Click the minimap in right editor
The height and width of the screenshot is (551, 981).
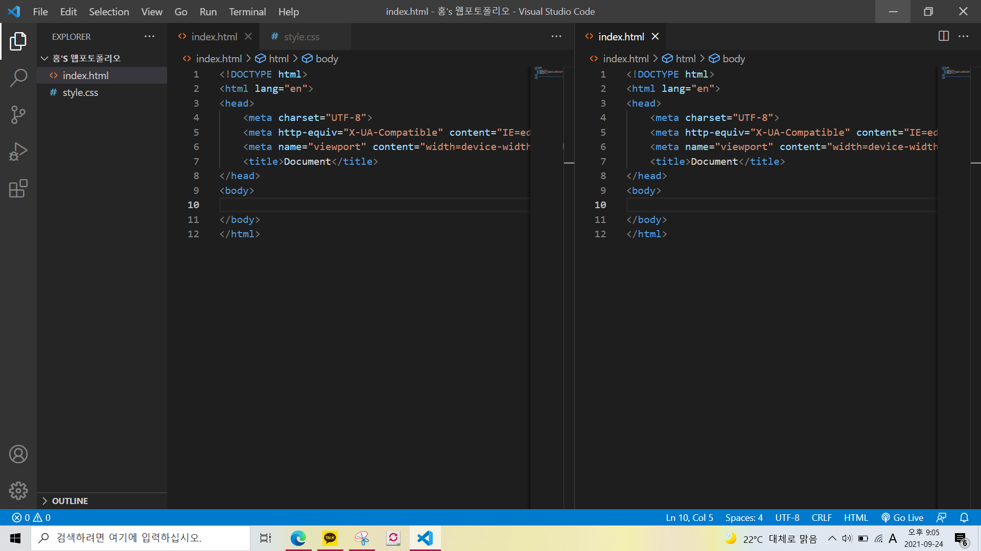[955, 72]
